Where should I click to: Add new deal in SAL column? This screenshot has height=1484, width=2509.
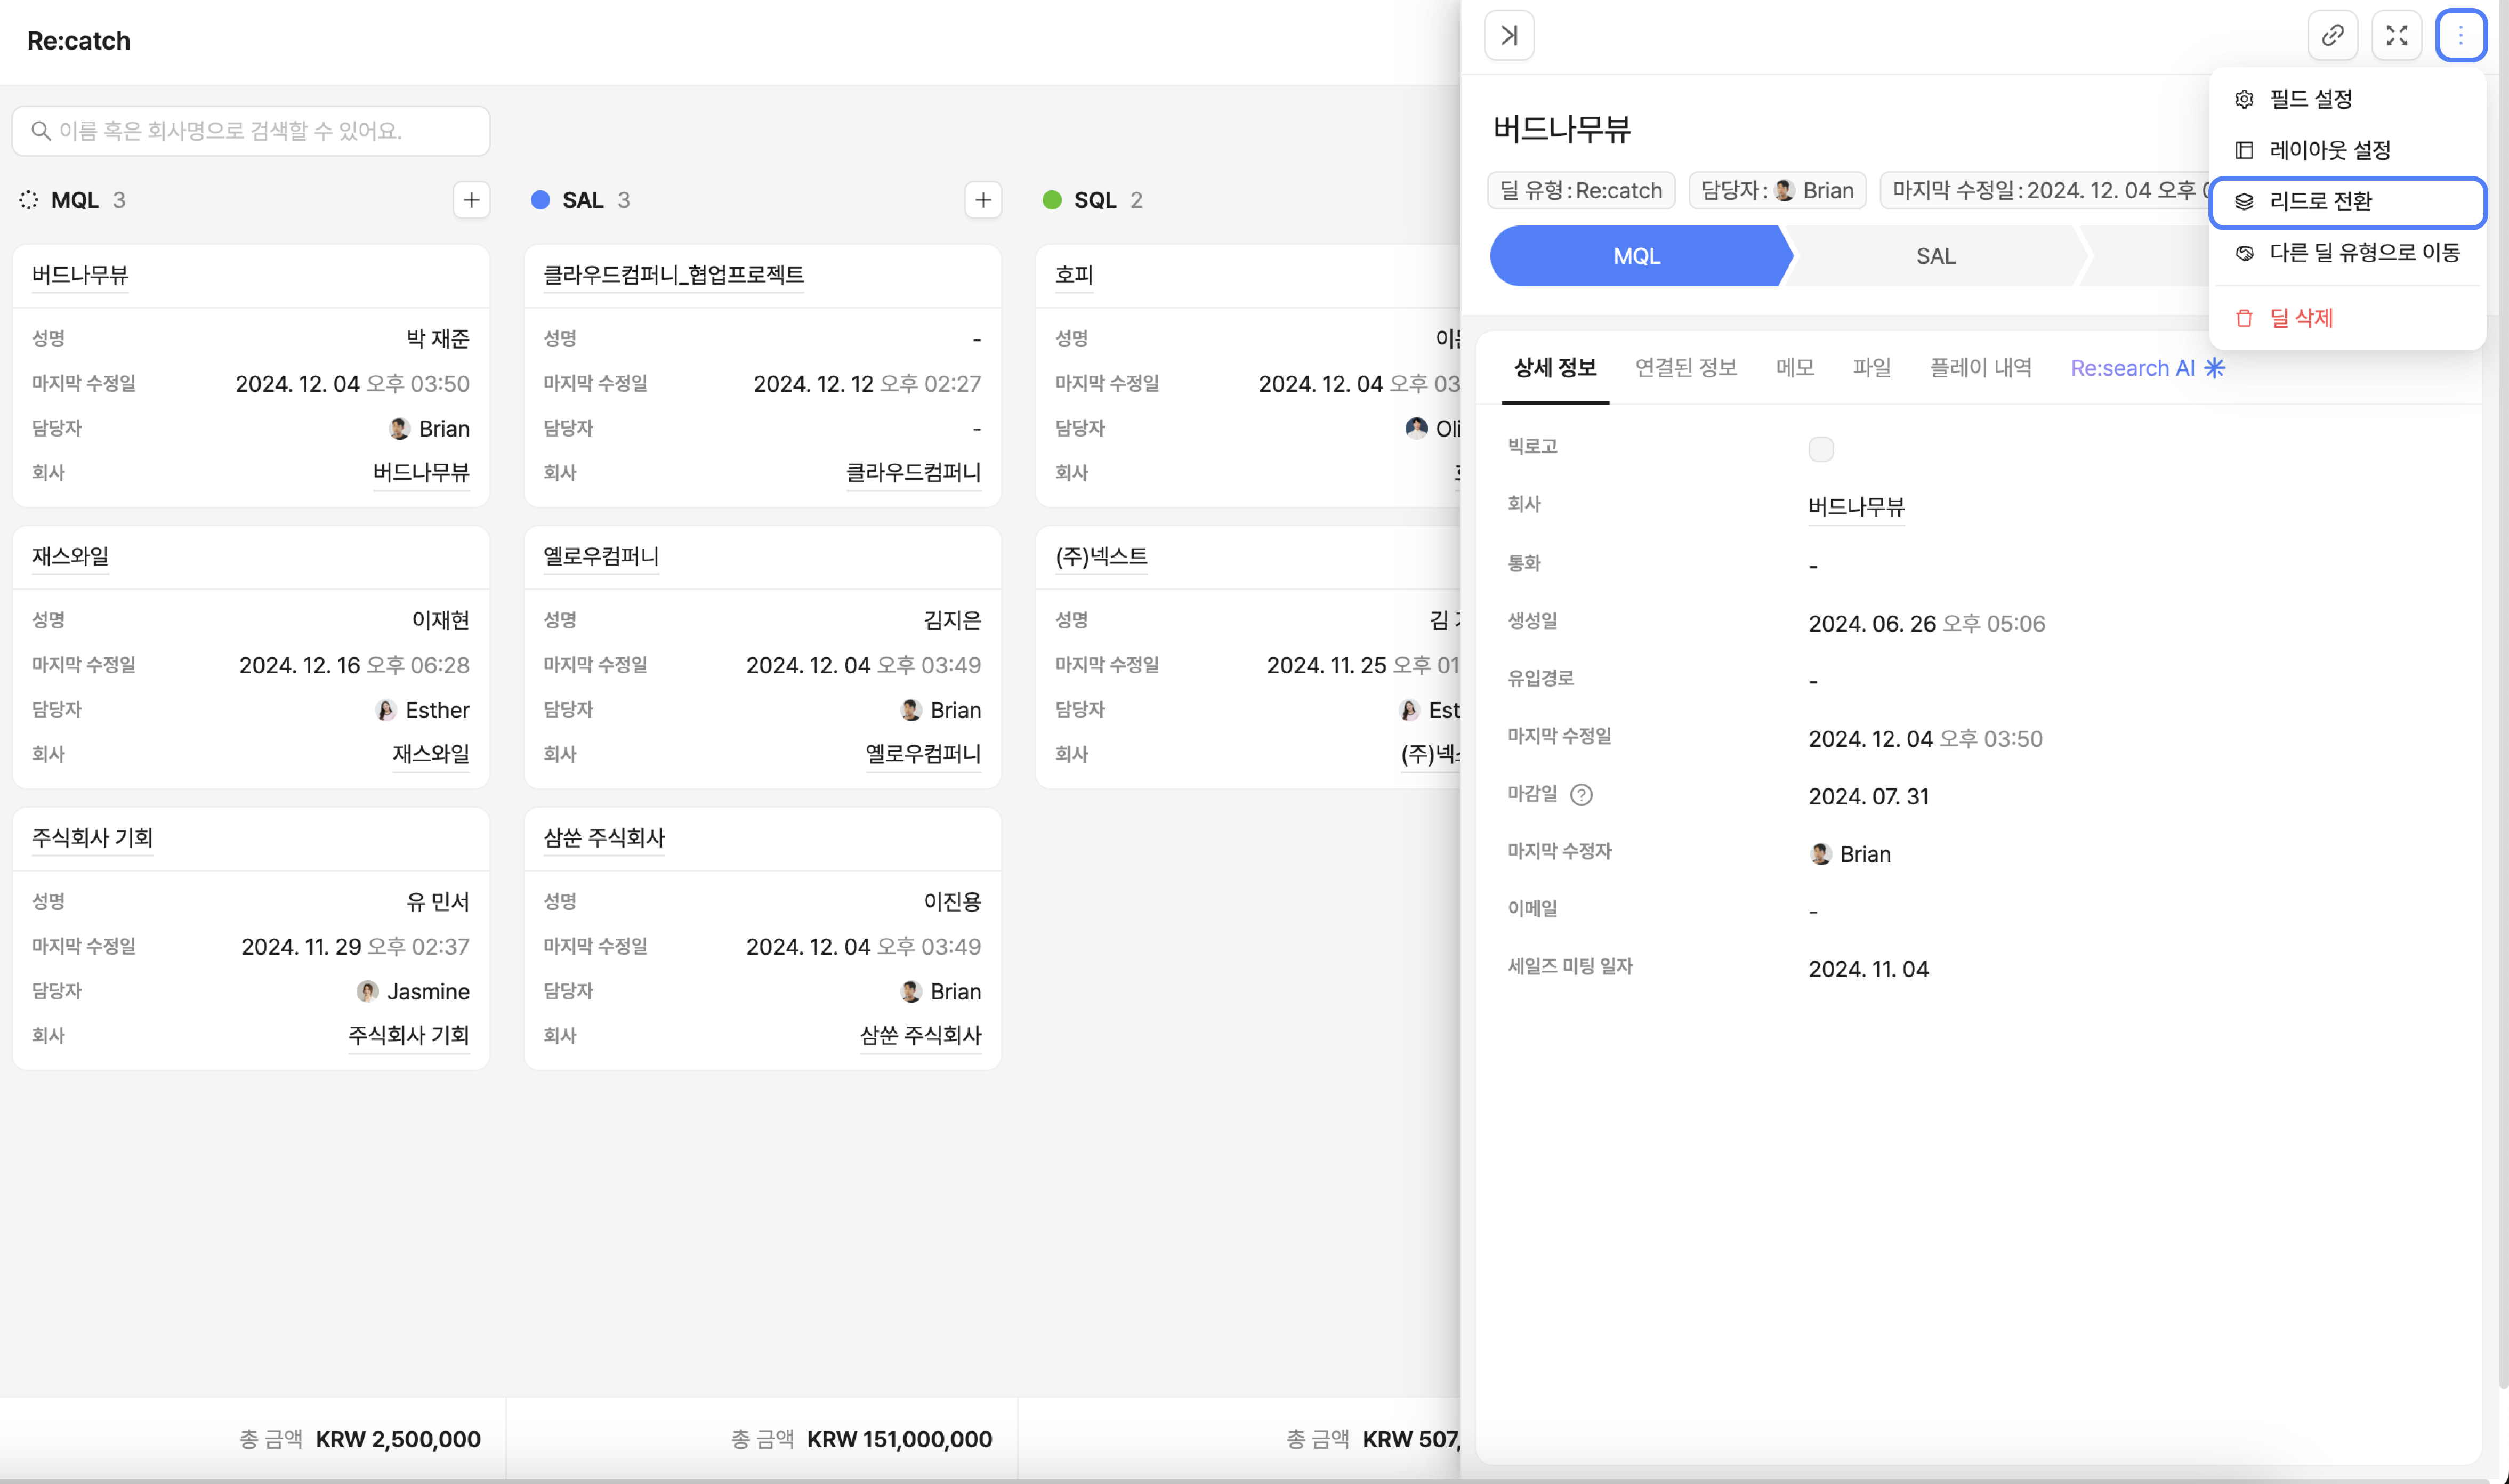pyautogui.click(x=982, y=200)
